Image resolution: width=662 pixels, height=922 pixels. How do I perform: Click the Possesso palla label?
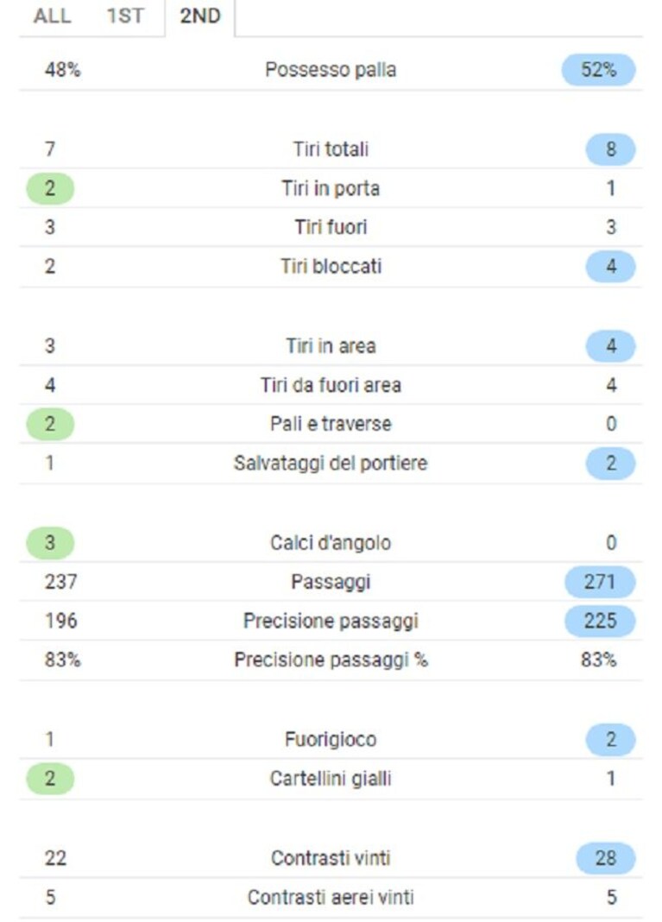tap(331, 70)
